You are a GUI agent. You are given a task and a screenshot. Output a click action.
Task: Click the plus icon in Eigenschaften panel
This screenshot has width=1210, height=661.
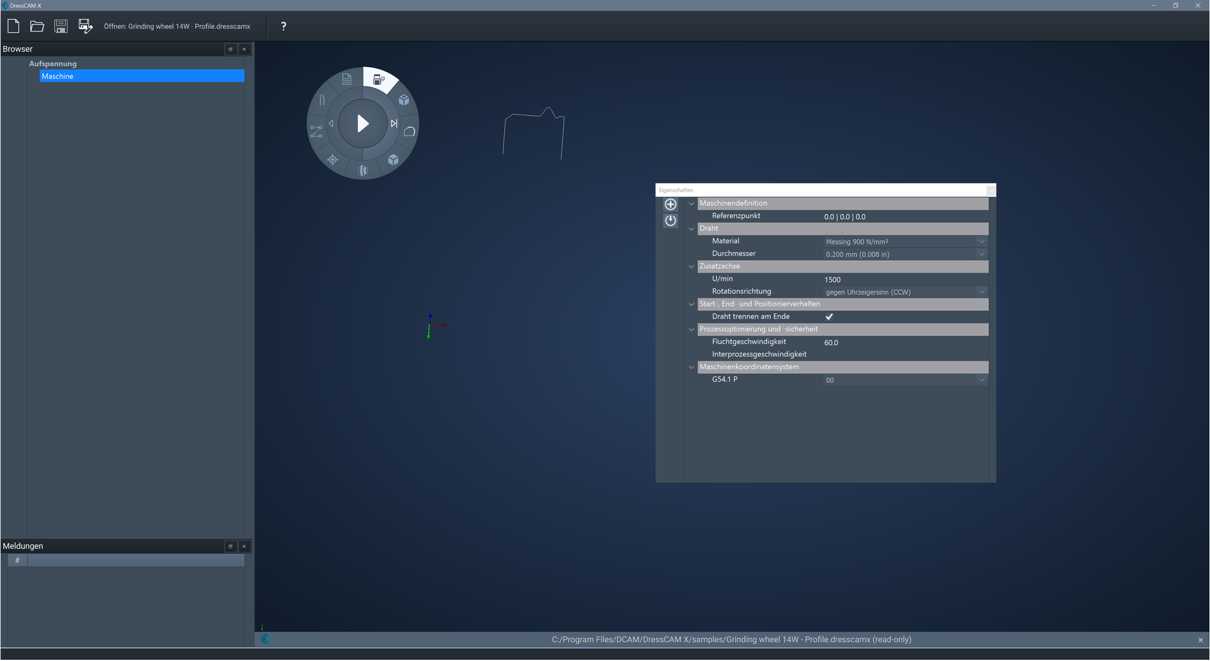tap(671, 205)
